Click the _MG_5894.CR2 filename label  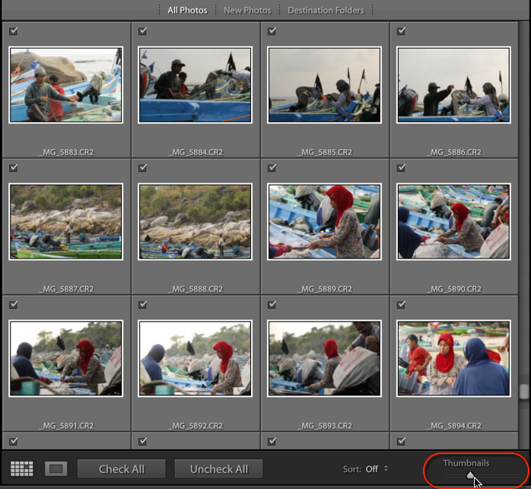454,426
